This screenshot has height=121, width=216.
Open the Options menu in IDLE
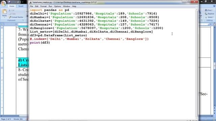coord(57,6)
